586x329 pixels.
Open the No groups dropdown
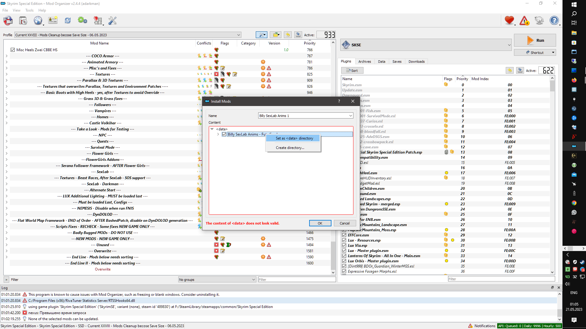[x=217, y=279]
